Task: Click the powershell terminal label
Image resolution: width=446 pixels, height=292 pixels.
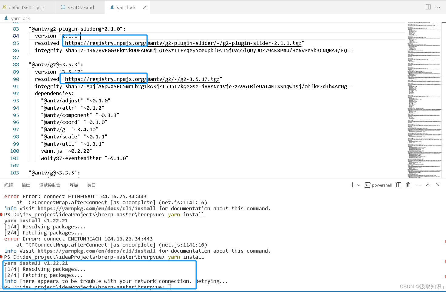Action: (x=382, y=185)
